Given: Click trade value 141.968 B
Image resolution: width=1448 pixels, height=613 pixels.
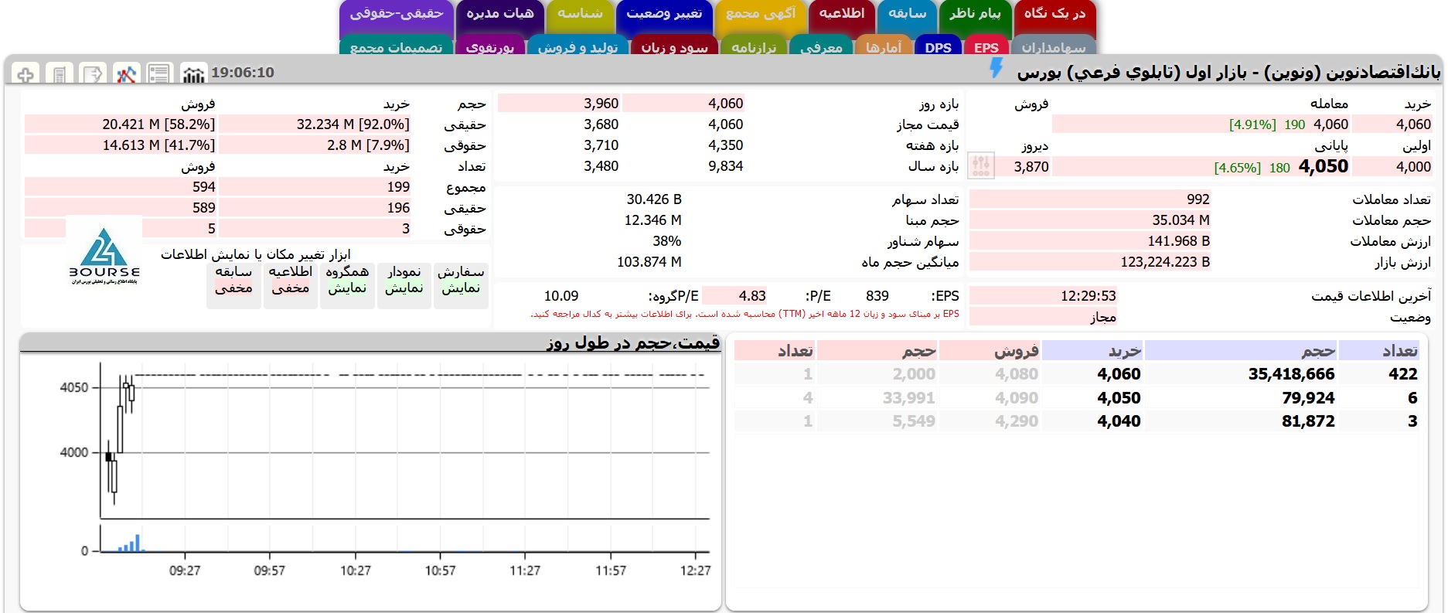Looking at the screenshot, I should 1179,241.
